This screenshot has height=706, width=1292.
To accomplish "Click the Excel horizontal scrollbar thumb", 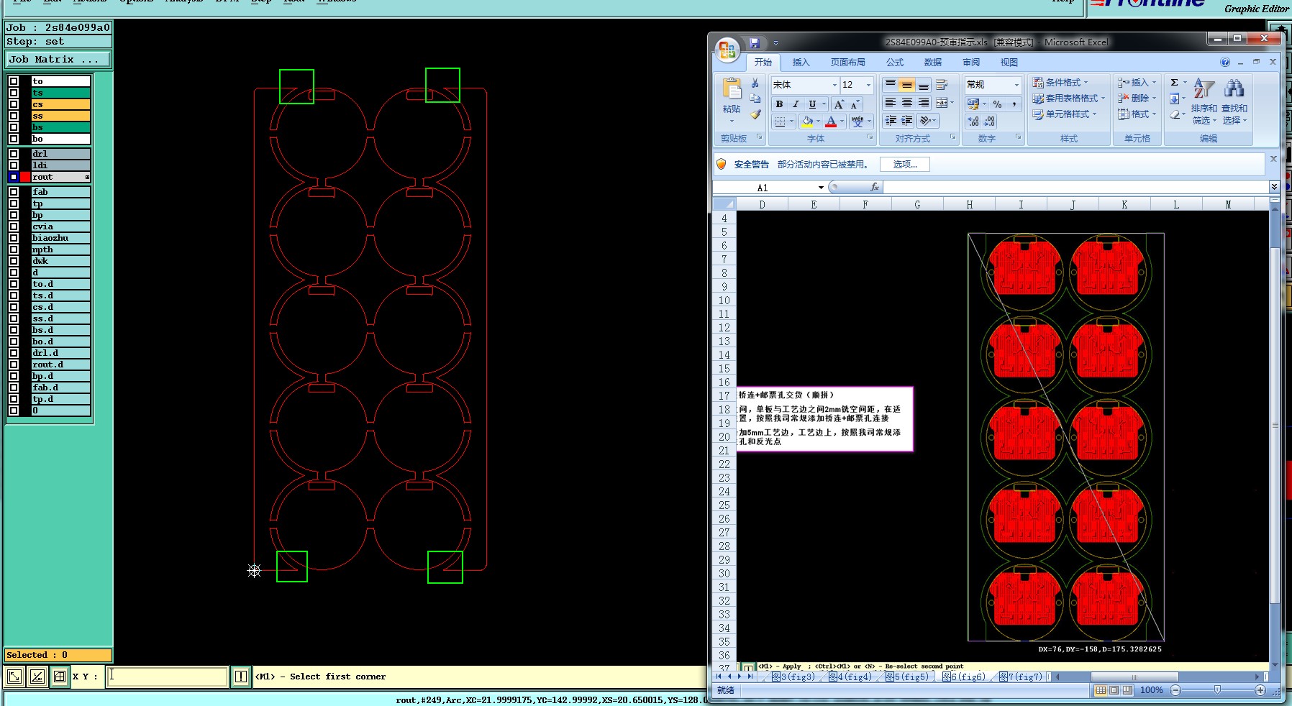I will 1134,677.
